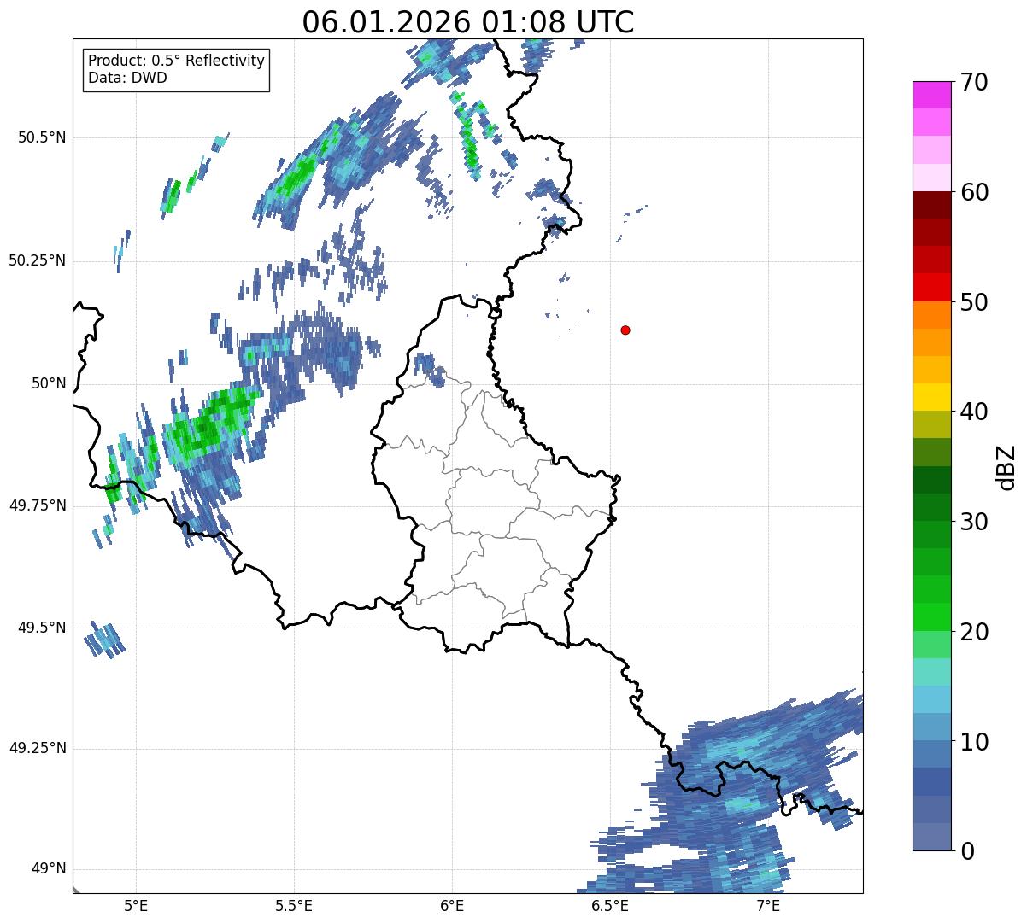1027x923 pixels.
Task: Click the dBZ colorbar axis label
Action: [x=1006, y=467]
